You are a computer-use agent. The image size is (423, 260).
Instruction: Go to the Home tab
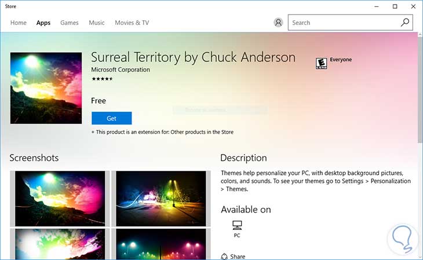pos(19,23)
